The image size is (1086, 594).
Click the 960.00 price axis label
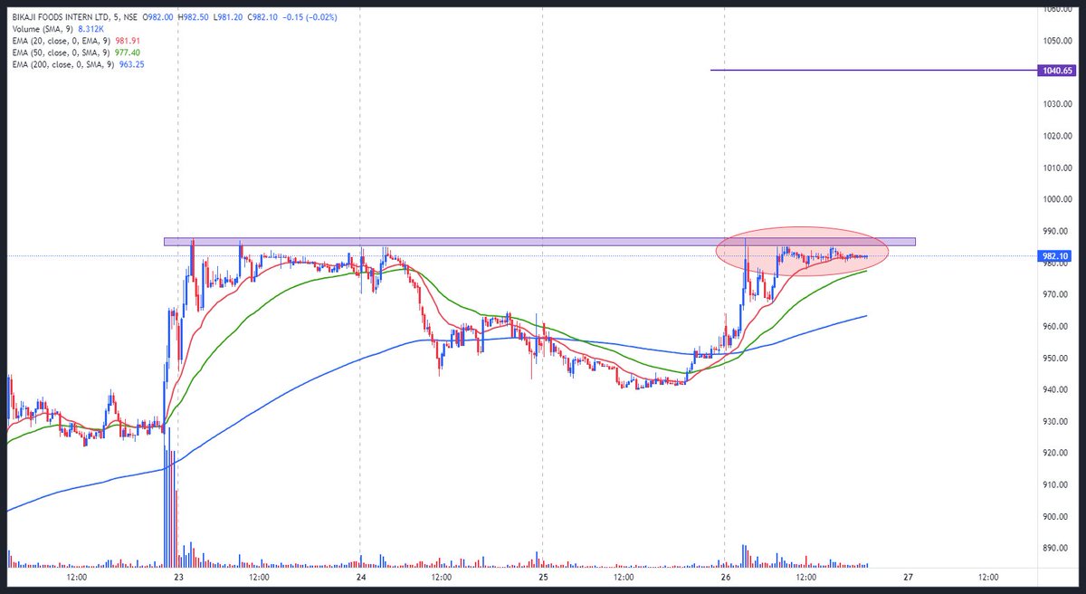[x=1054, y=326]
